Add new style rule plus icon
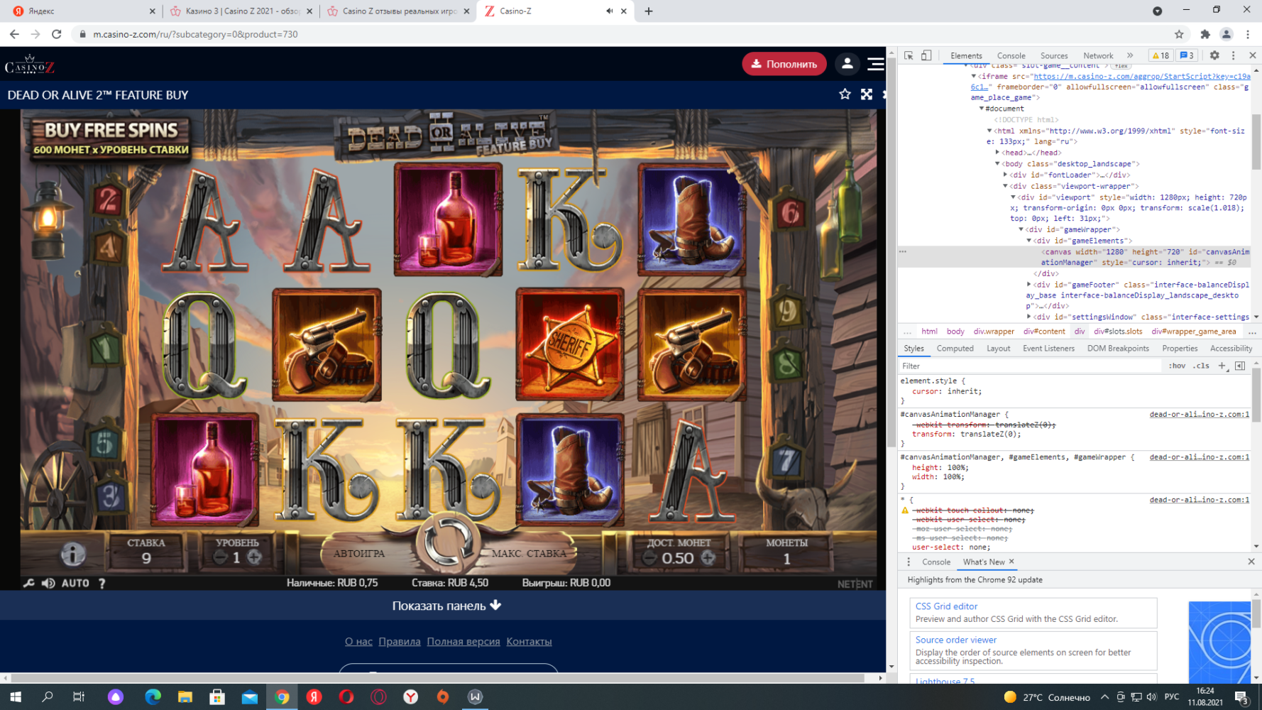The height and width of the screenshot is (710, 1262). (x=1222, y=366)
